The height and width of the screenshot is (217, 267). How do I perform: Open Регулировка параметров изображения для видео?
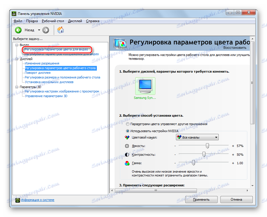pyautogui.click(x=62, y=54)
